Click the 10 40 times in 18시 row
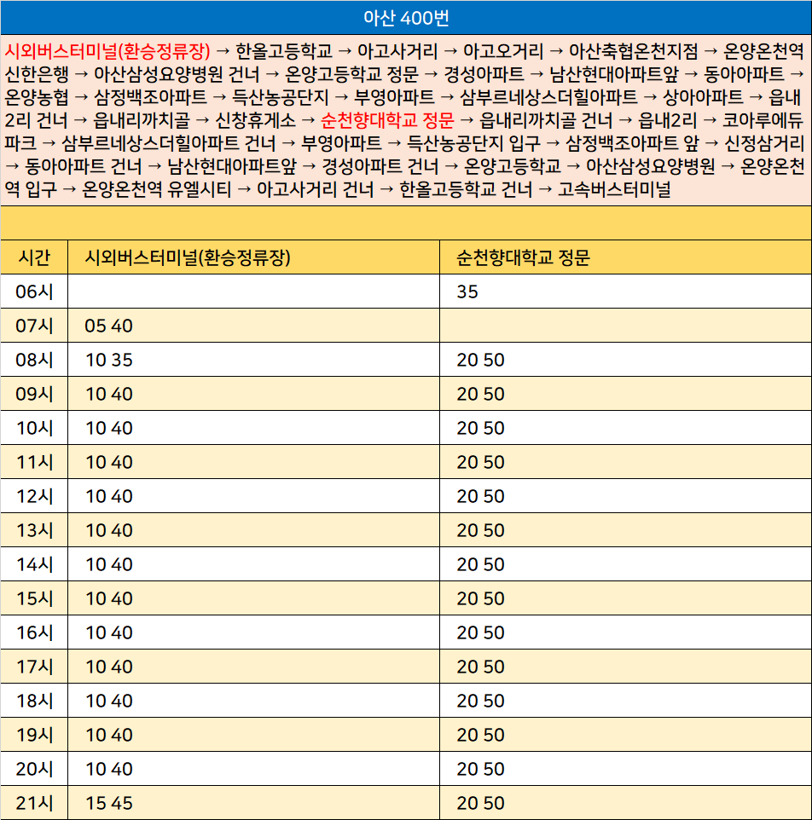The width and height of the screenshot is (812, 820). 109,701
